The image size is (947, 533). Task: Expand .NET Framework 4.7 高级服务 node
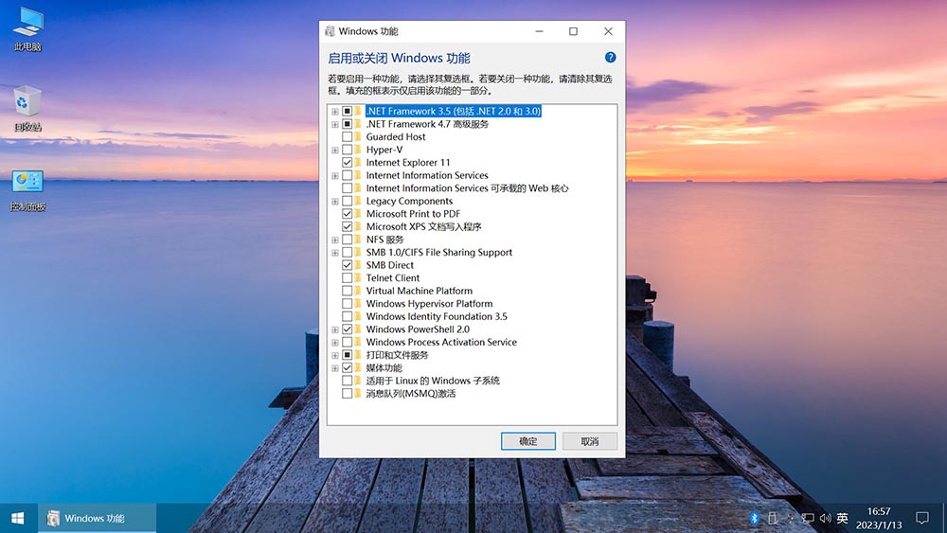click(x=335, y=124)
